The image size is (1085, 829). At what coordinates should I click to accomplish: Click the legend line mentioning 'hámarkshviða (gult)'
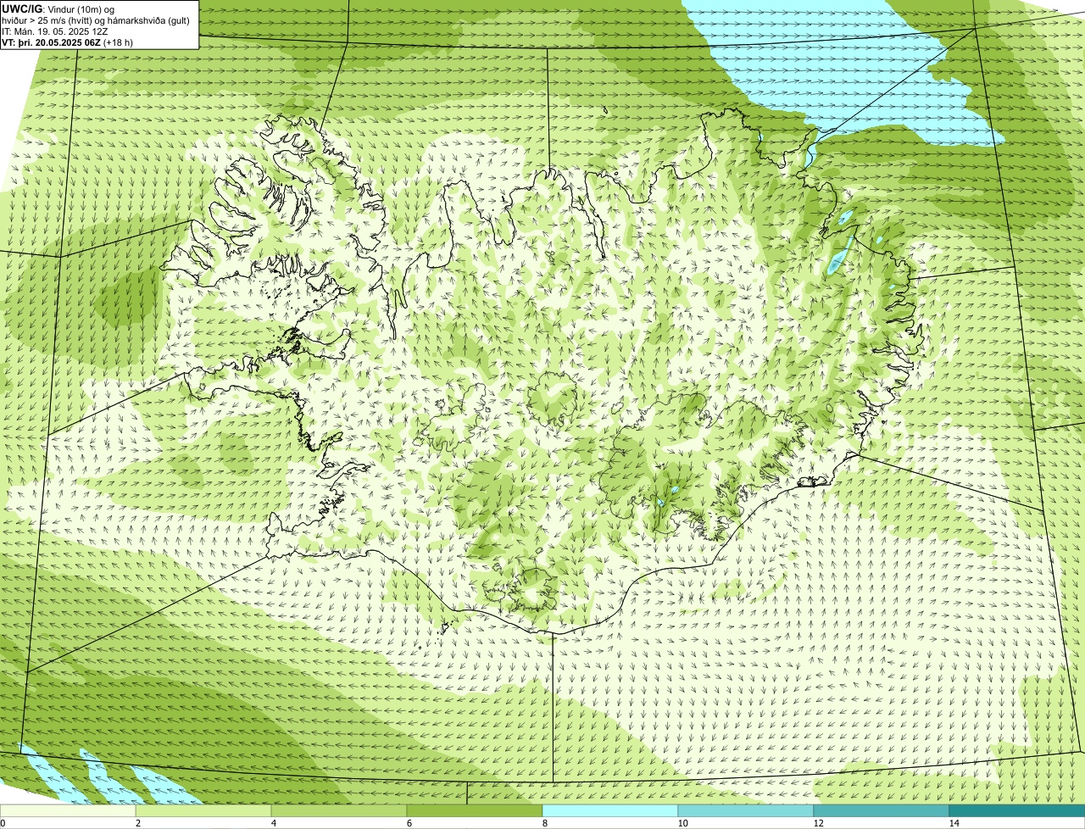[96, 20]
